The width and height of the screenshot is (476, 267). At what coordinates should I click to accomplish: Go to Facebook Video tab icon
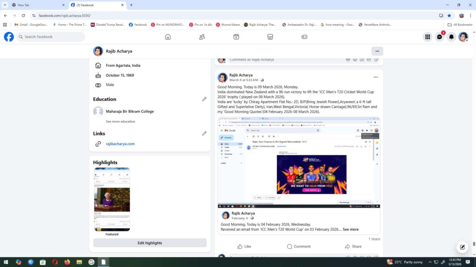(x=236, y=37)
